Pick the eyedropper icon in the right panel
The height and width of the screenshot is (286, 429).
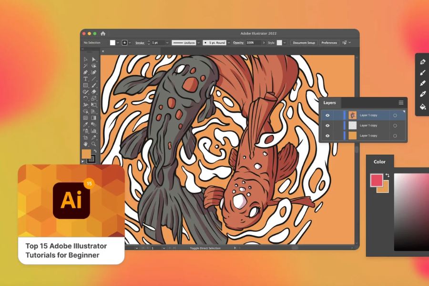[422, 95]
